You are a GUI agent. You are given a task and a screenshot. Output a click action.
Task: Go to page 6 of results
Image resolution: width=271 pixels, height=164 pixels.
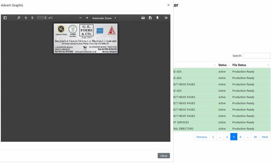coord(241,137)
